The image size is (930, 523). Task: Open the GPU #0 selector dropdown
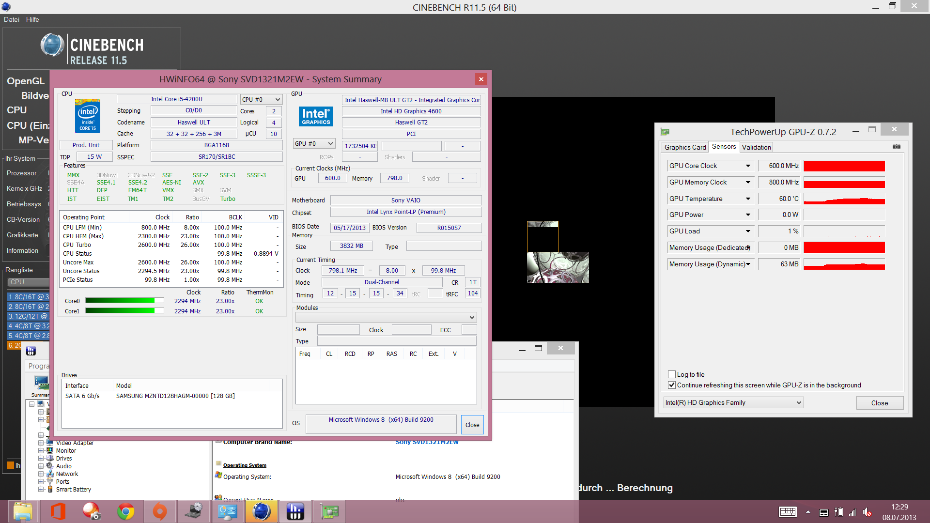click(314, 143)
